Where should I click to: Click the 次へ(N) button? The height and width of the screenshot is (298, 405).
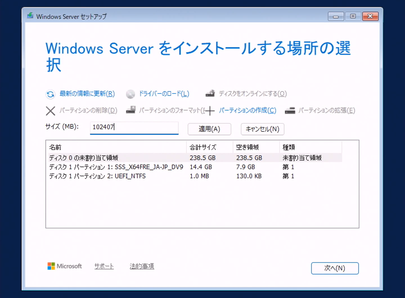335,268
